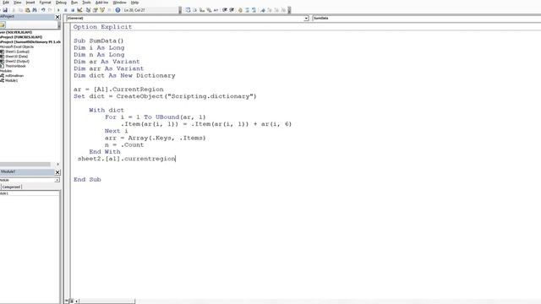Viewport: 541px width, 304px height.
Task: Select Sheet2 (Output) in project tree
Action: pyautogui.click(x=17, y=61)
